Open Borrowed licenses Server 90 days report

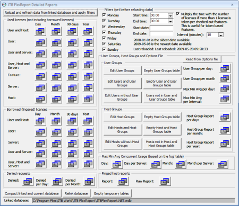point(72,144)
